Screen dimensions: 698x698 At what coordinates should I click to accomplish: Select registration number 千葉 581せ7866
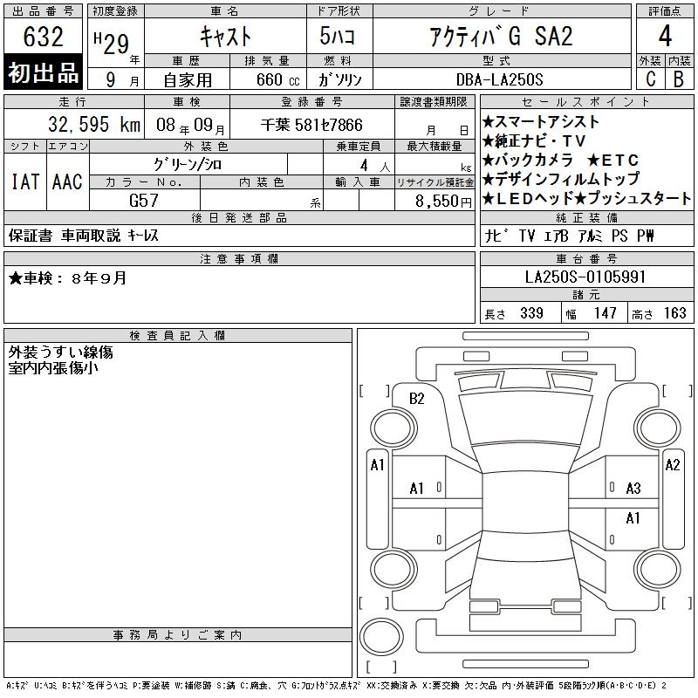click(x=311, y=125)
